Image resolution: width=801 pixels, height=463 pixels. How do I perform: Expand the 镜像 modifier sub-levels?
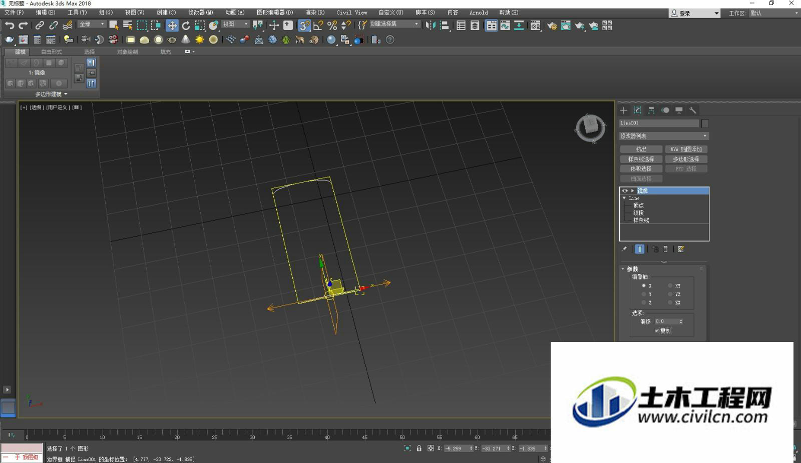[x=633, y=190]
